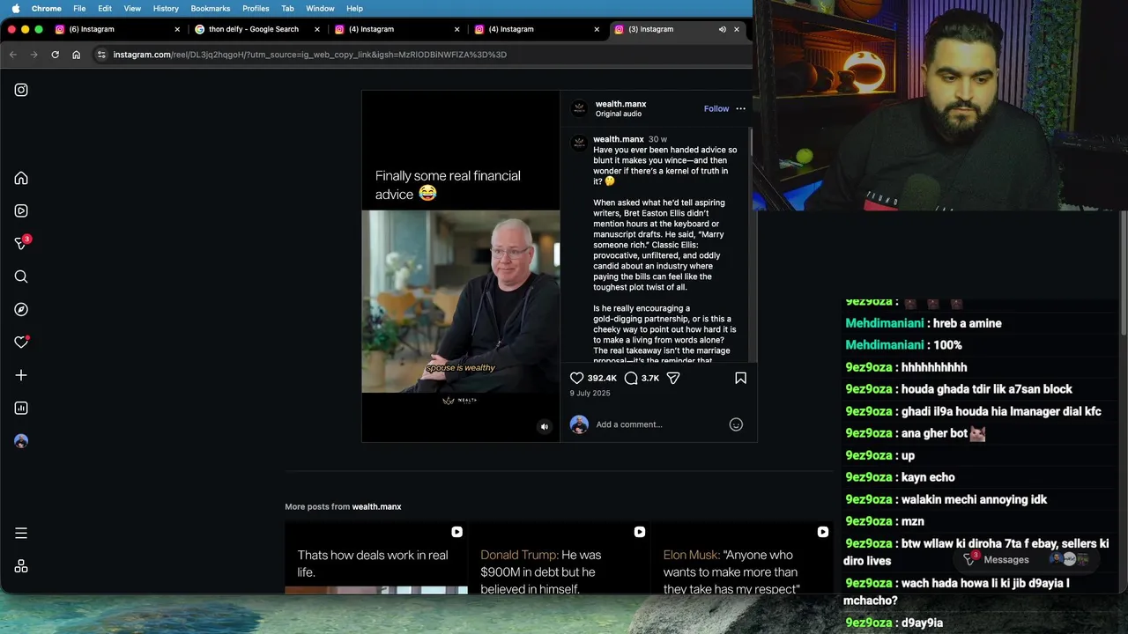This screenshot has height=634, width=1128.
Task: Close the '(6) Instagram' tab
Action: [x=177, y=29]
